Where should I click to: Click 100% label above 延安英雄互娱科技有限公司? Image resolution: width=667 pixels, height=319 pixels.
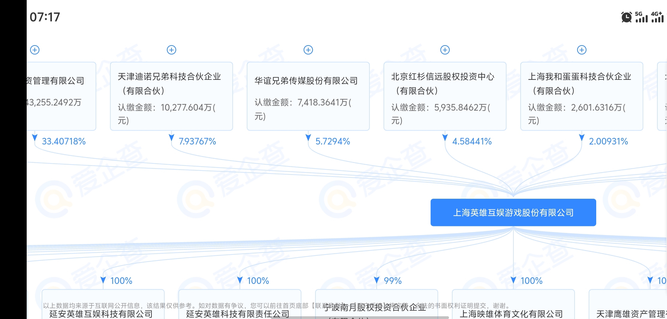pos(121,281)
